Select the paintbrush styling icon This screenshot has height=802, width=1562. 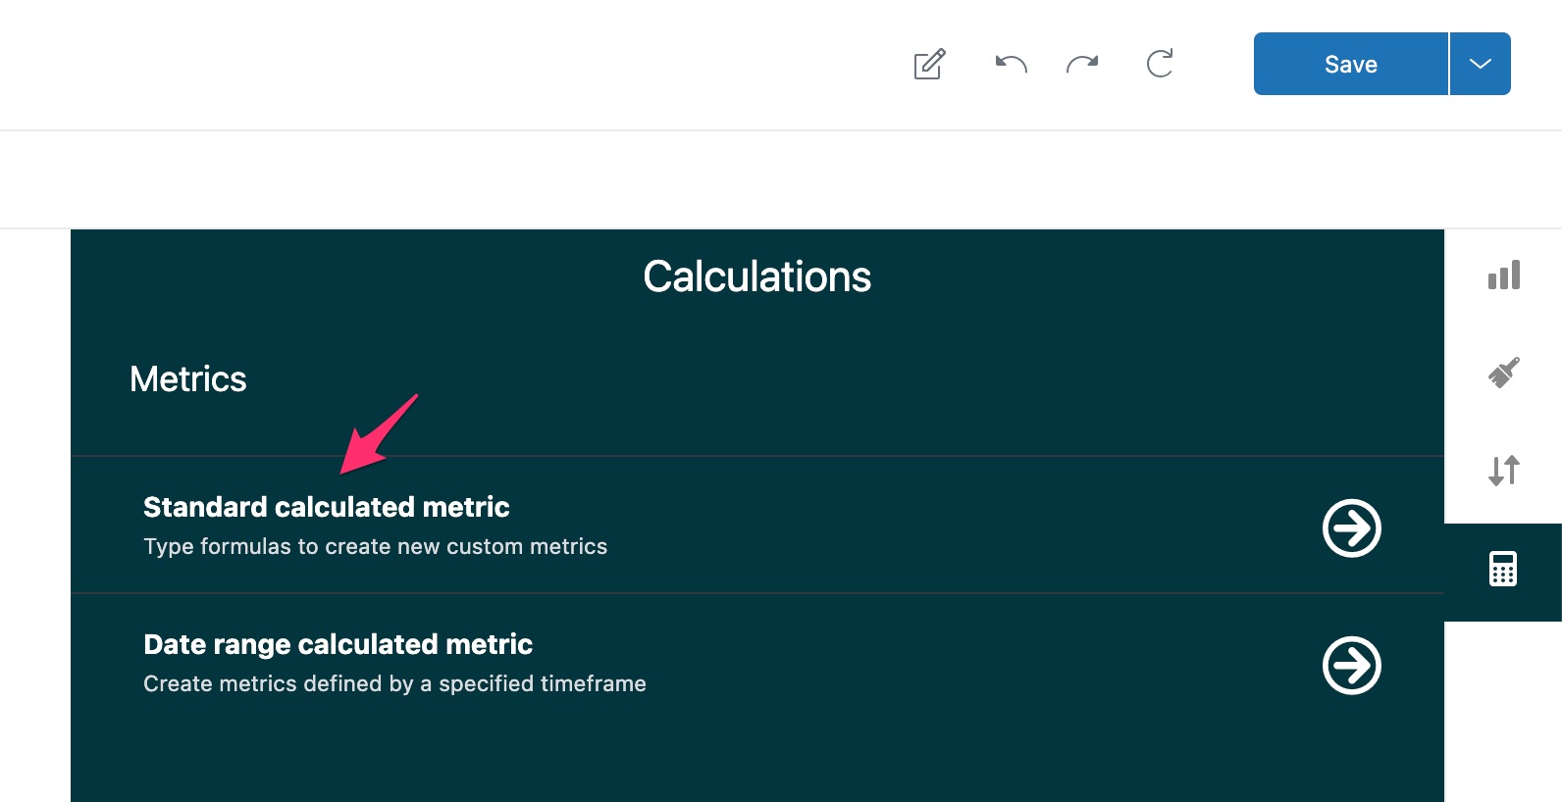pyautogui.click(x=1503, y=373)
